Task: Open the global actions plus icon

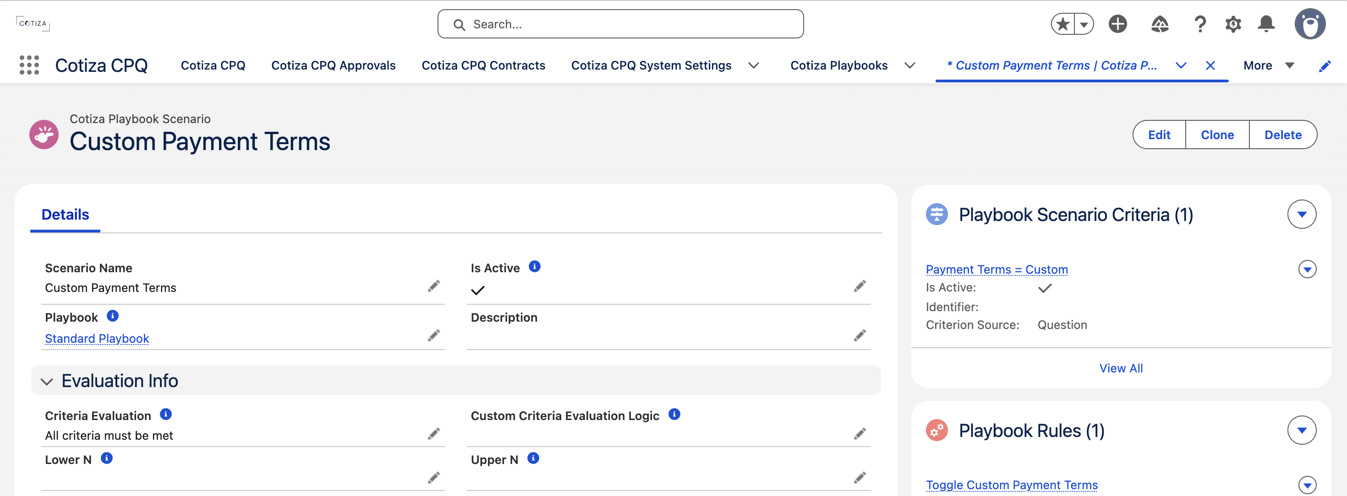Action: pos(1117,24)
